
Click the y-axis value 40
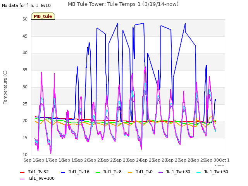(x=25, y=53)
